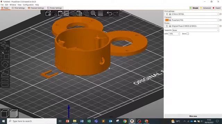Click the Search magnifier icon
This screenshot has height=124, width=222.
(93, 13)
